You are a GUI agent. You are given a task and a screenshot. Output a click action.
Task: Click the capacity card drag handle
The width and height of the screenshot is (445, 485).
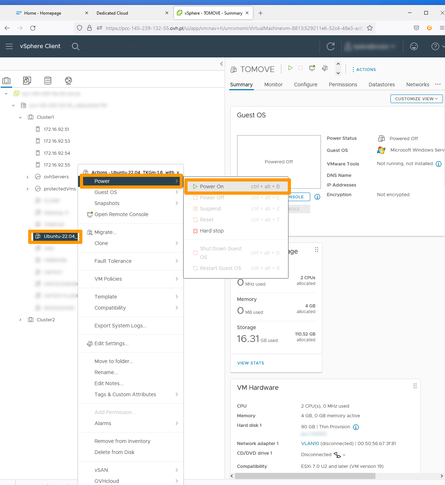tap(317, 250)
